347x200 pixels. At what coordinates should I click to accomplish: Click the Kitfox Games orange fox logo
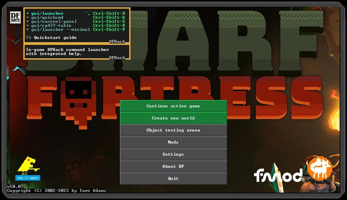tap(320, 168)
